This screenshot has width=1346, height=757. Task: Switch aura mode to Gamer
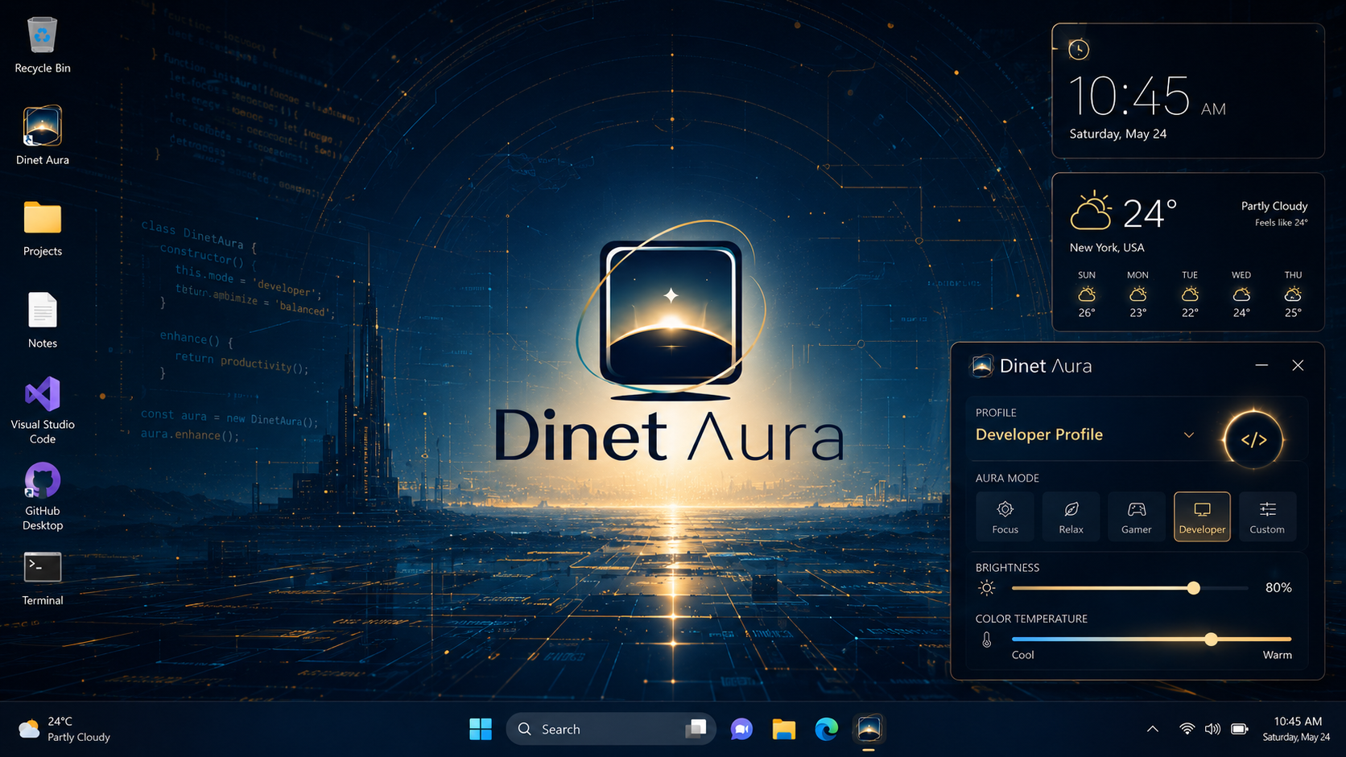pos(1136,516)
